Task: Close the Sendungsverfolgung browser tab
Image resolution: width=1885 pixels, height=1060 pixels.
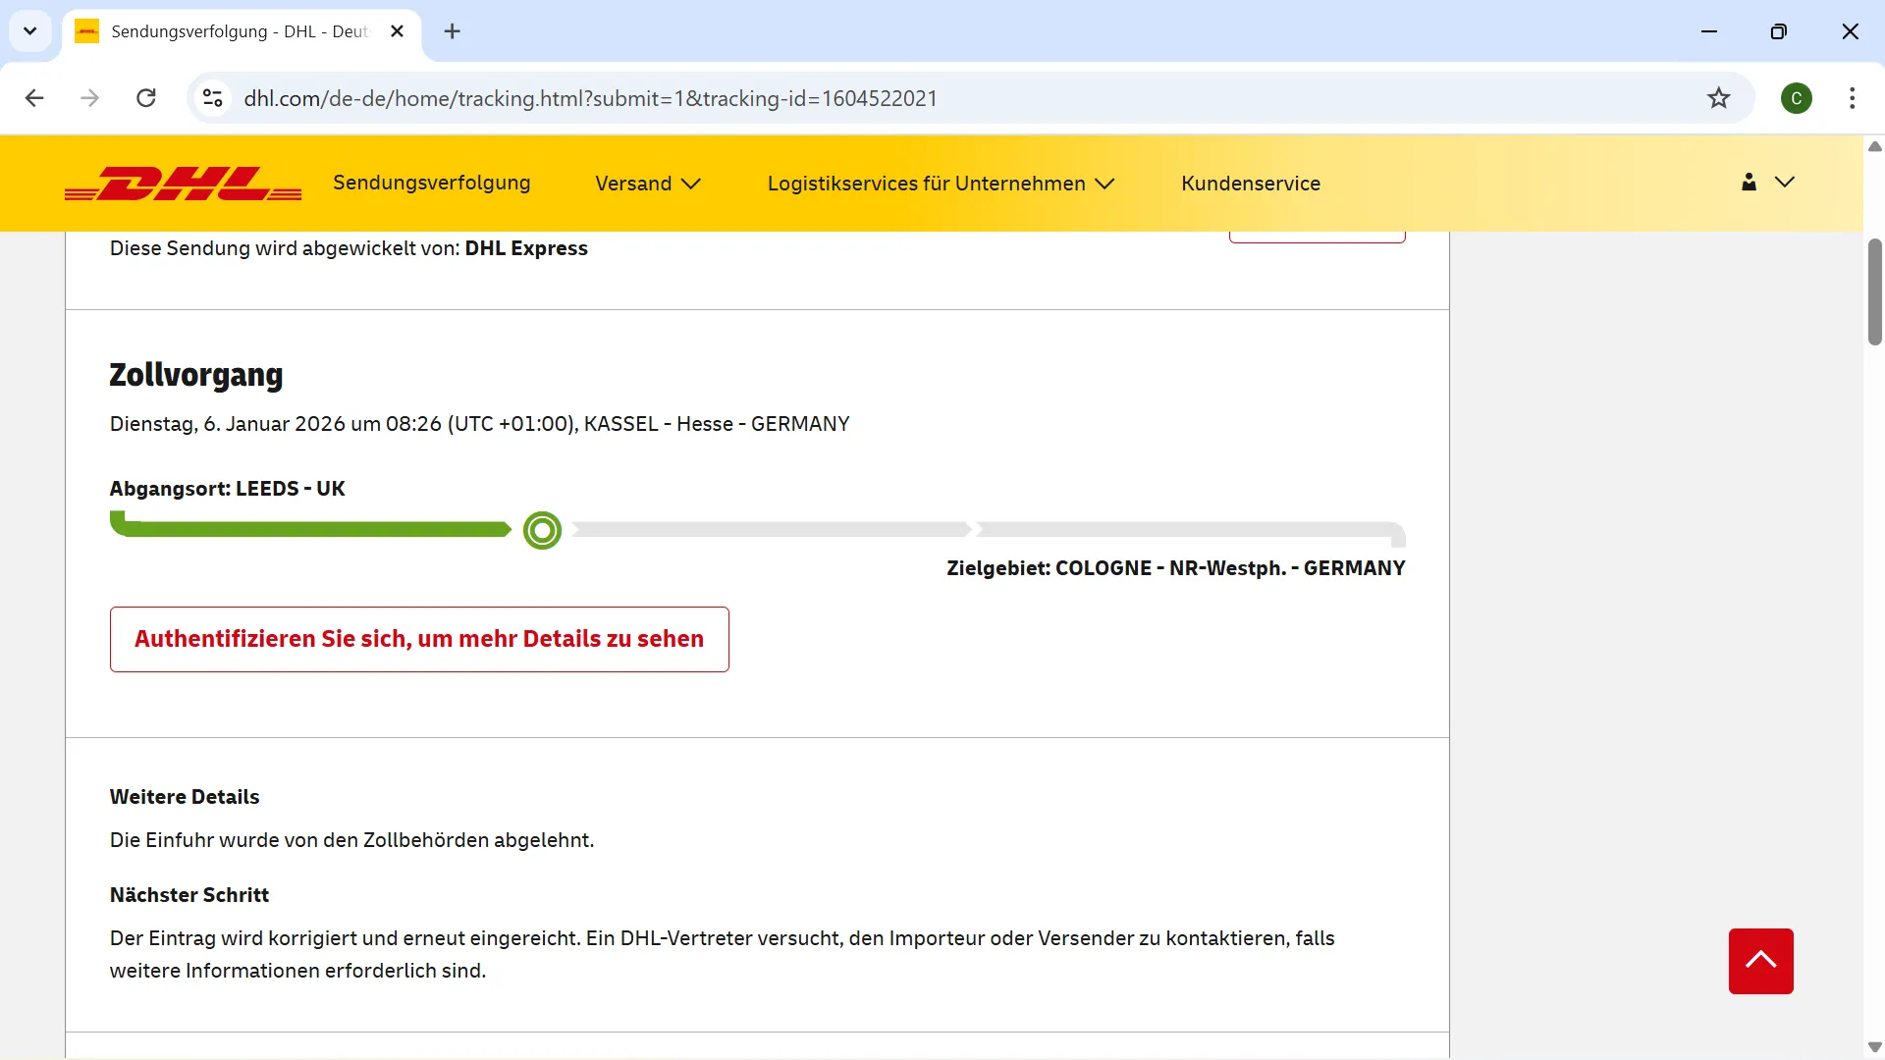Action: click(x=397, y=31)
